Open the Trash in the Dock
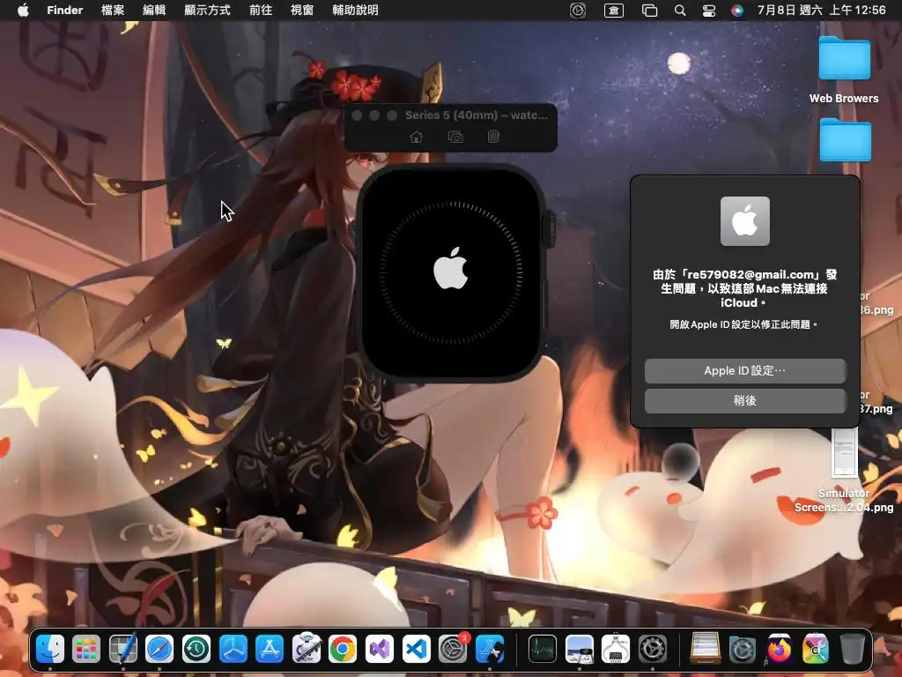 click(x=852, y=650)
